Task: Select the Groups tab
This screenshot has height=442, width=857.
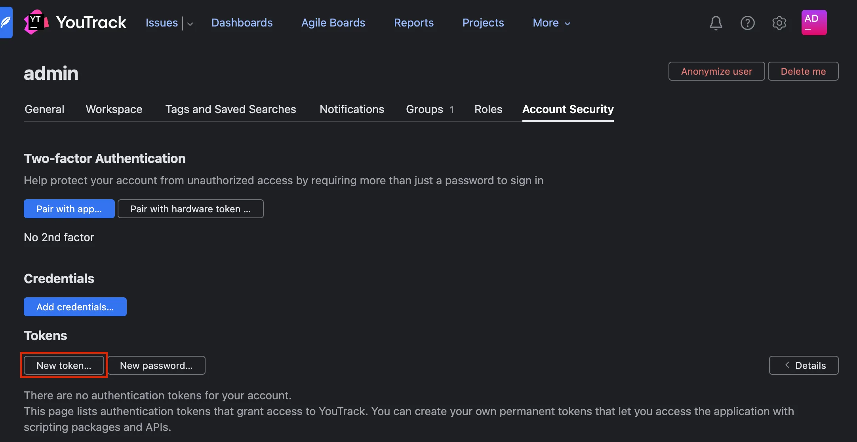Action: click(430, 109)
